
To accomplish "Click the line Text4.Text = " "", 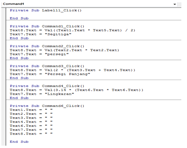I will click(31, 122).
